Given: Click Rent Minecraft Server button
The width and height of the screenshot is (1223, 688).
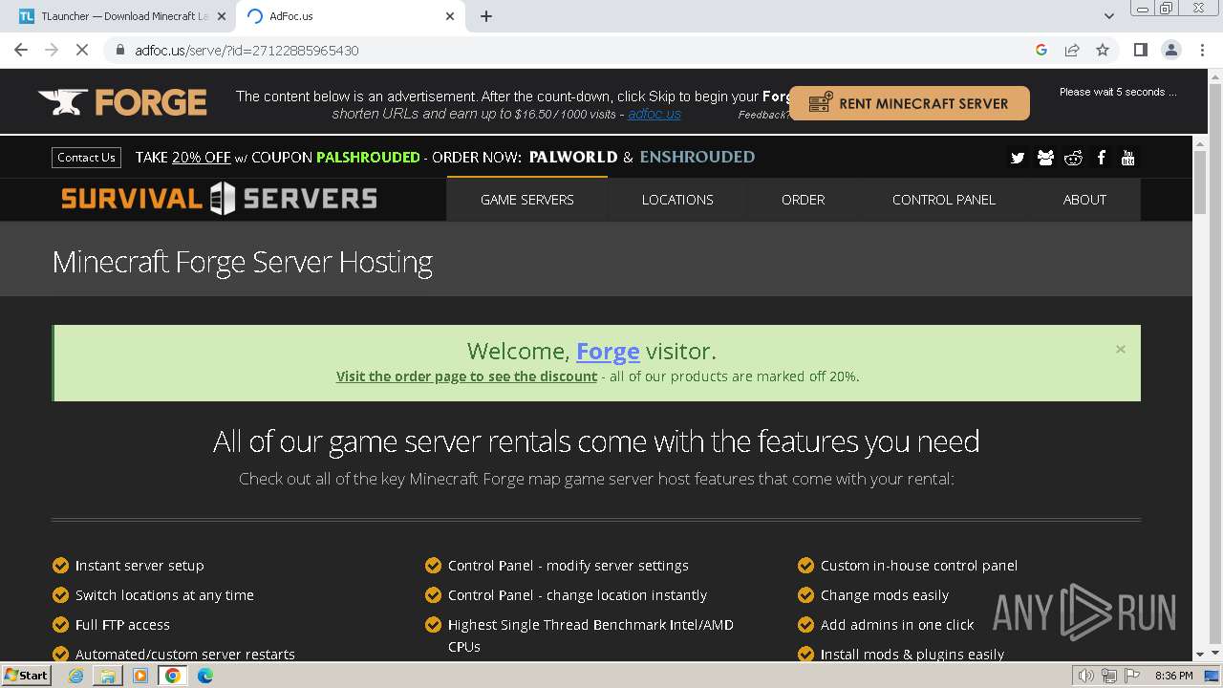Looking at the screenshot, I should (x=909, y=103).
